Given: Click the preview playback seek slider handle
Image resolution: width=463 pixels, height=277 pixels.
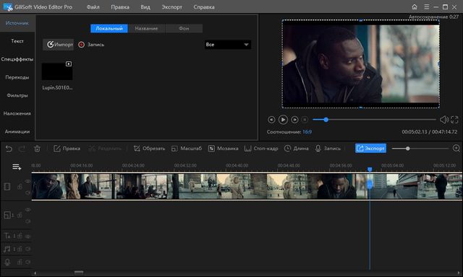Looking at the screenshot, I should coord(326,120).
